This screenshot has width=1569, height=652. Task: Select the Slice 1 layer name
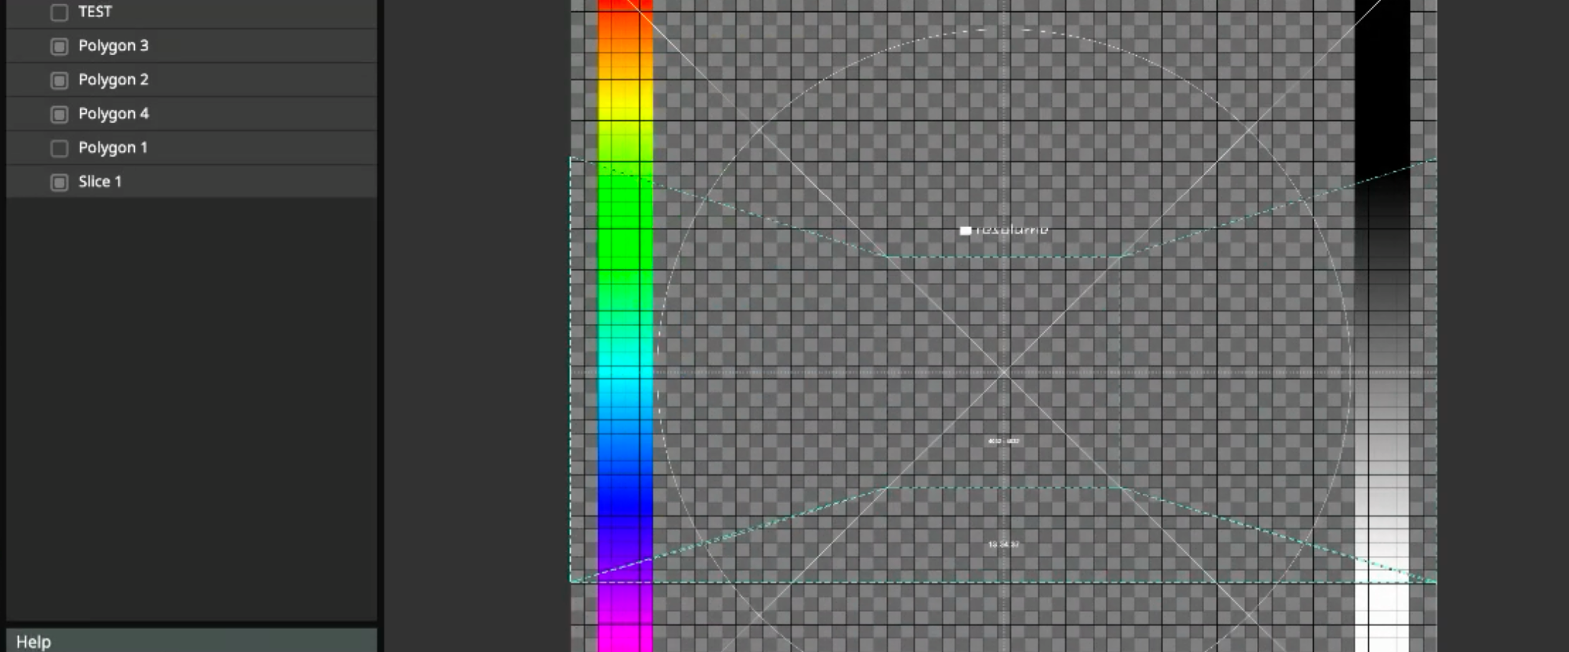click(x=100, y=182)
